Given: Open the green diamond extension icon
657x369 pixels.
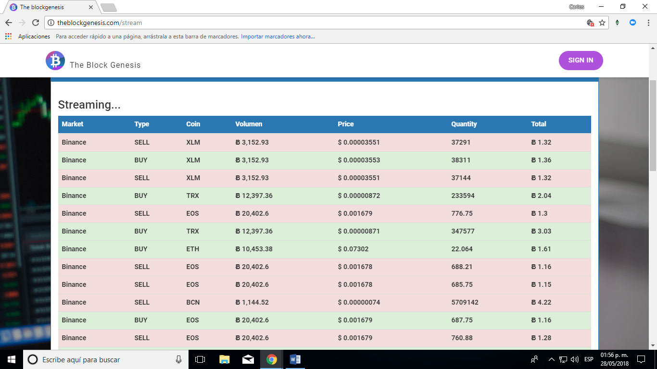Looking at the screenshot, I should click(x=617, y=23).
